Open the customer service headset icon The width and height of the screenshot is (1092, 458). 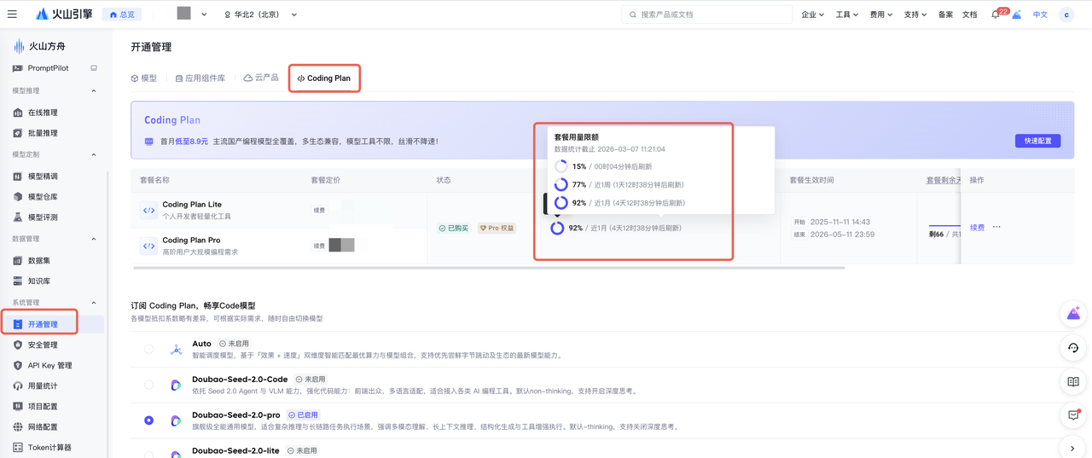pyautogui.click(x=1073, y=348)
